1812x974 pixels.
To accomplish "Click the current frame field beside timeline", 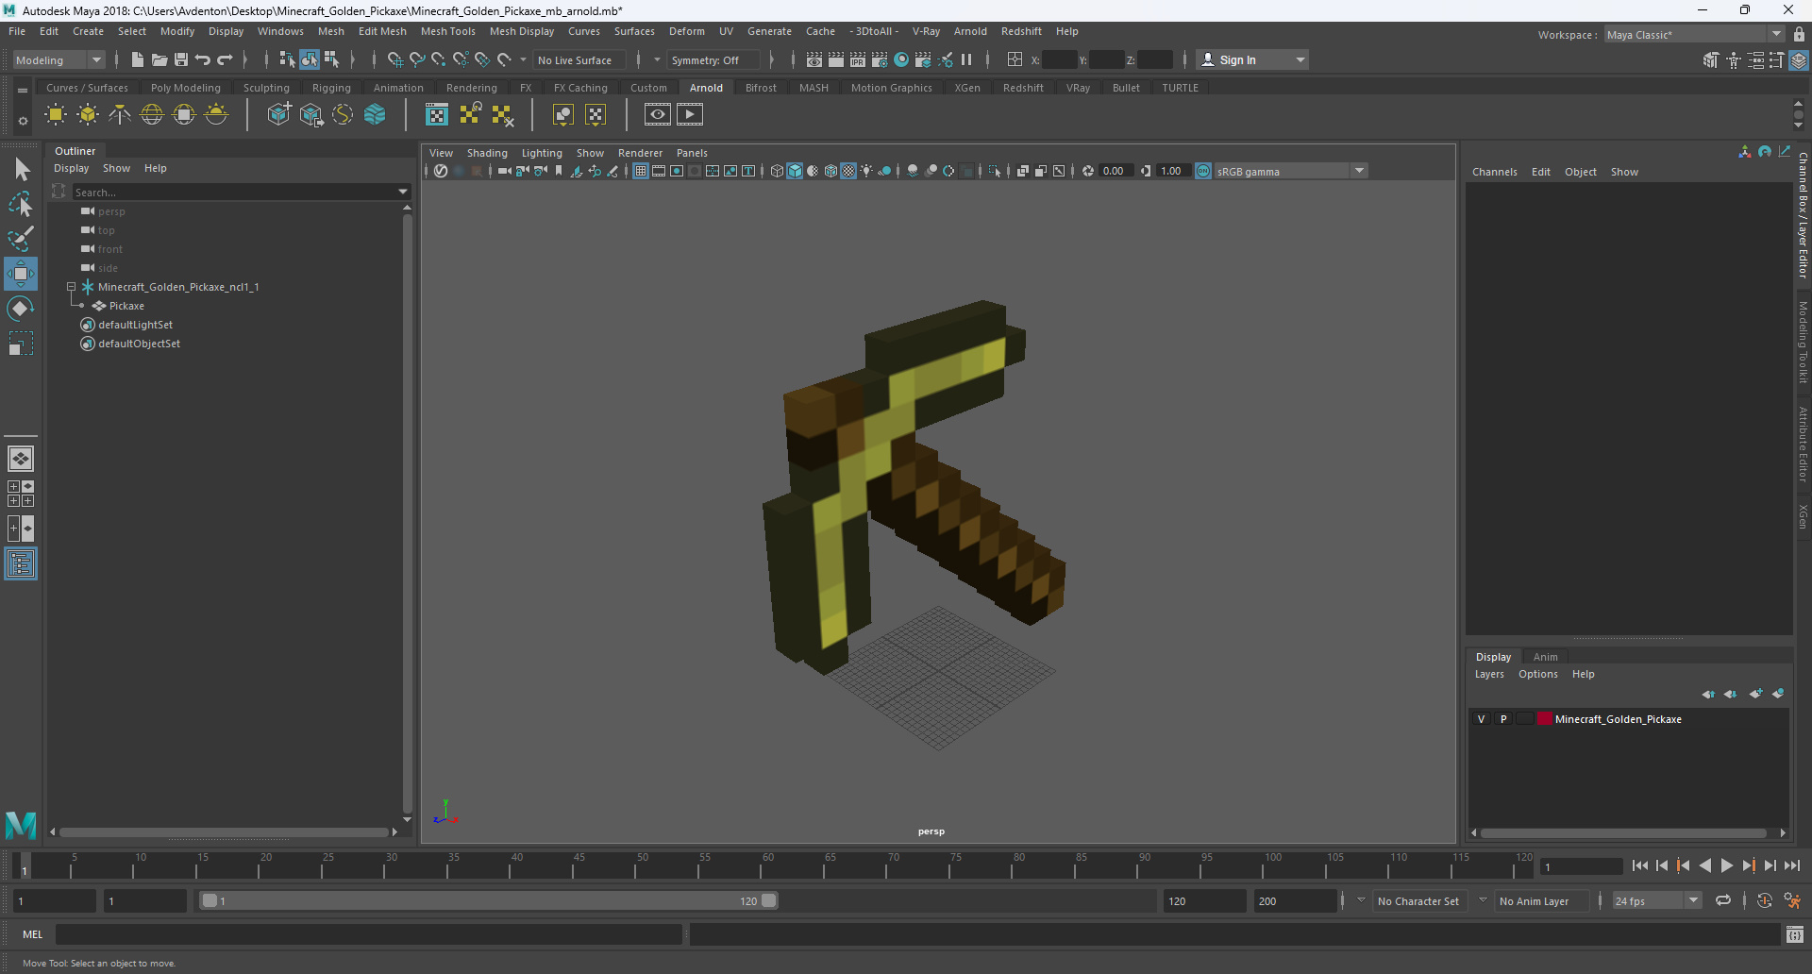I will pos(1581,866).
